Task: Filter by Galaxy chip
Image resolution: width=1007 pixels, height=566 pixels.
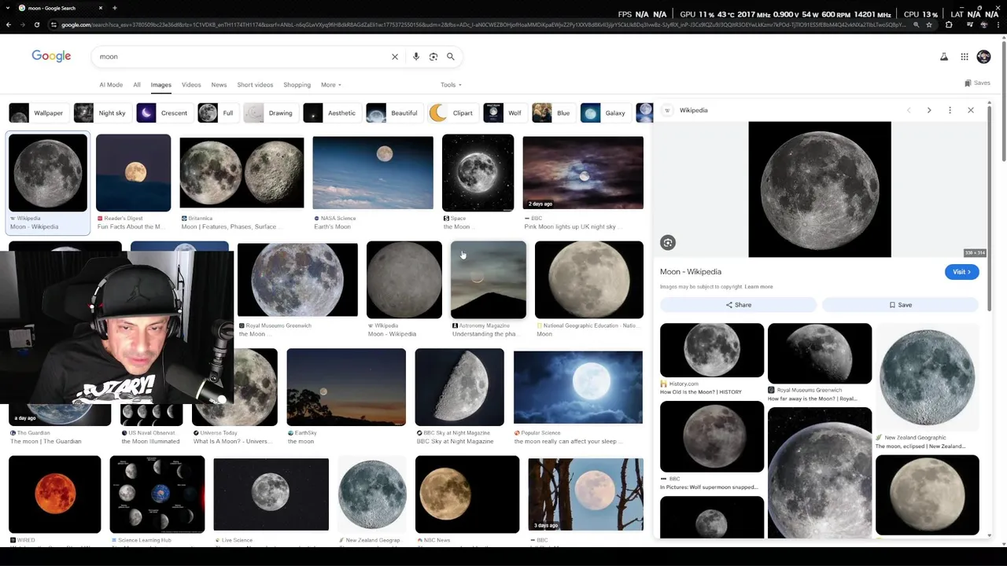Action: [x=604, y=113]
